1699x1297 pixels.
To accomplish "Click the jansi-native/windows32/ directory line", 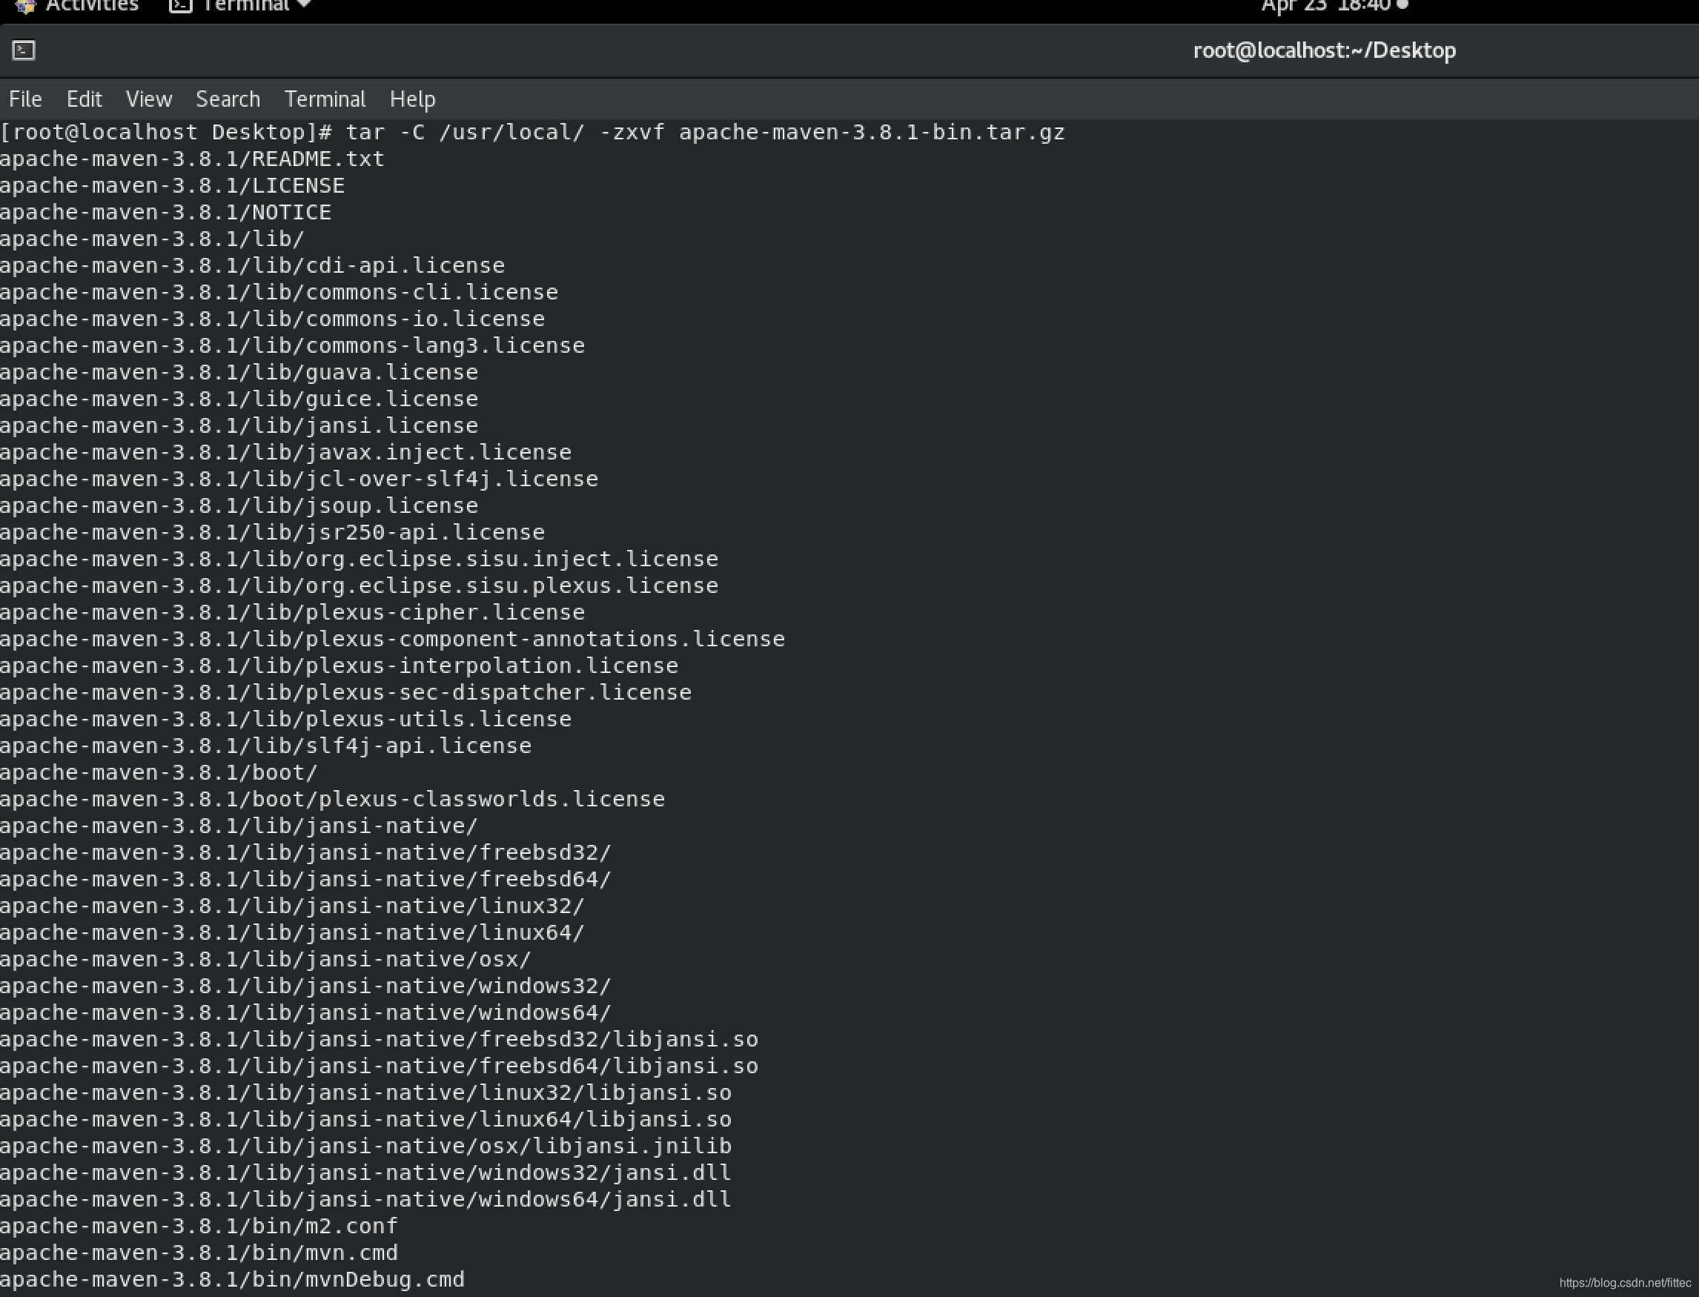I will click(x=306, y=986).
